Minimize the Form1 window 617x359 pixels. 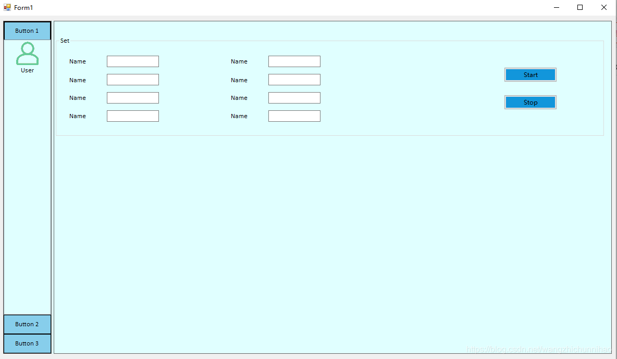(x=556, y=7)
